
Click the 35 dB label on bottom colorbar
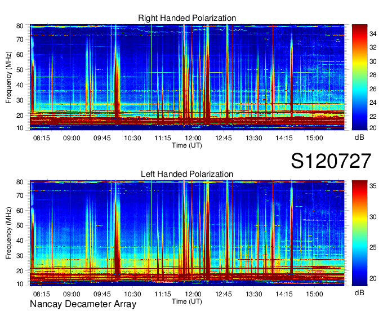373,186
